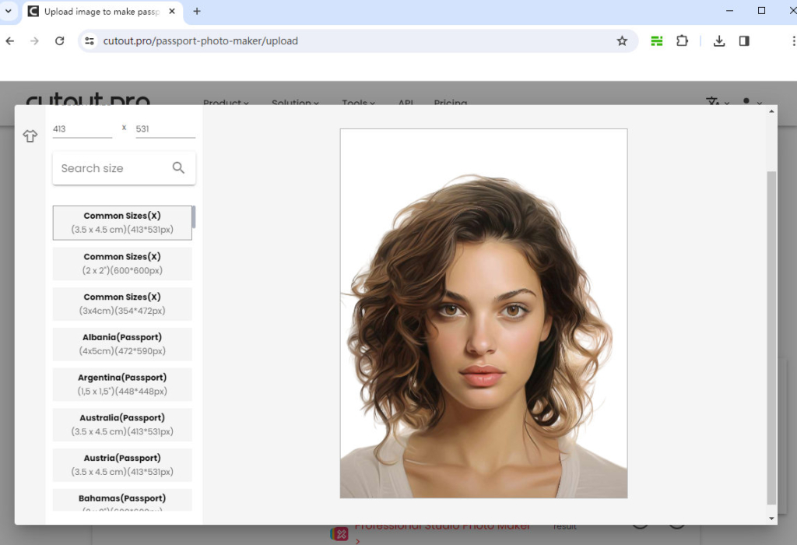This screenshot has height=545, width=797.
Task: Choose Albania Passport size
Action: tap(122, 344)
